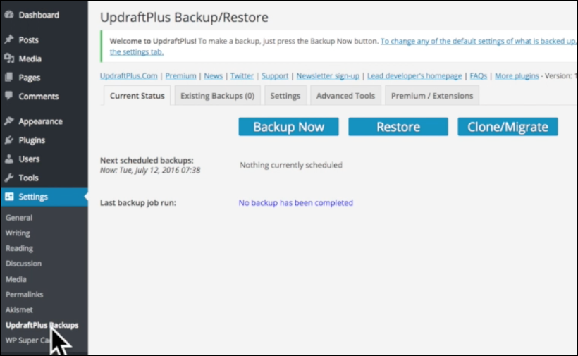The image size is (578, 356).
Task: Open the Tools menu label
Action: coord(28,178)
